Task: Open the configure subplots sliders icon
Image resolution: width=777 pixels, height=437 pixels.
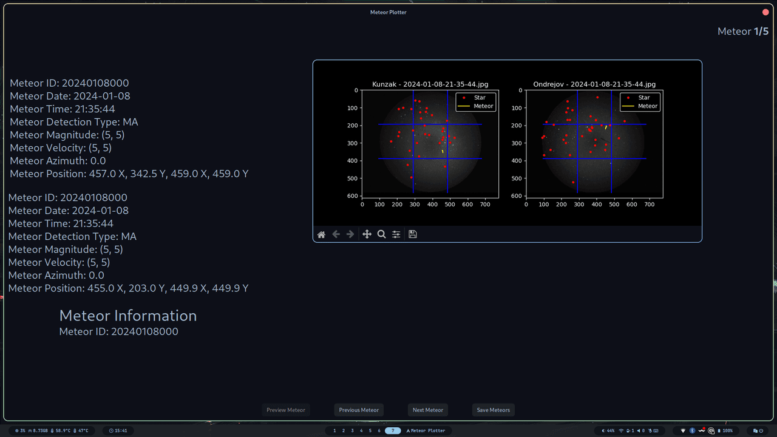Action: click(x=396, y=234)
